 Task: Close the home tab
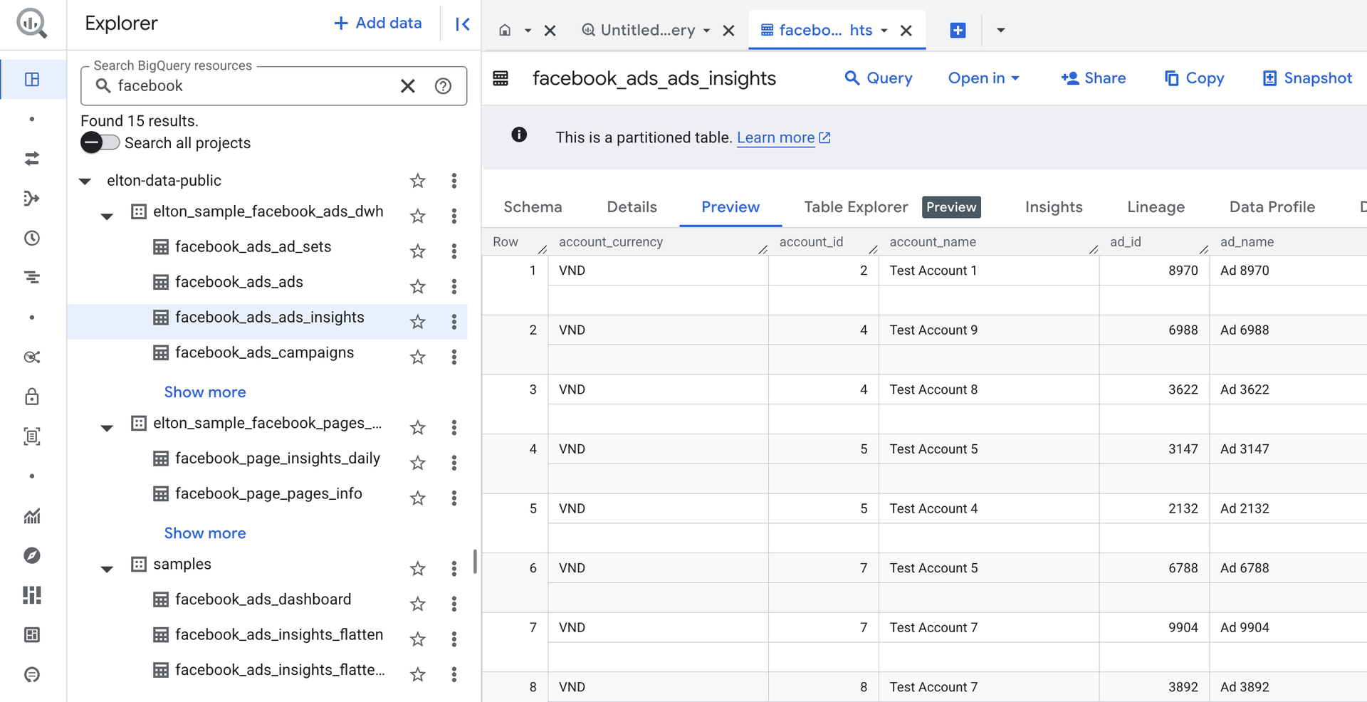(x=550, y=31)
